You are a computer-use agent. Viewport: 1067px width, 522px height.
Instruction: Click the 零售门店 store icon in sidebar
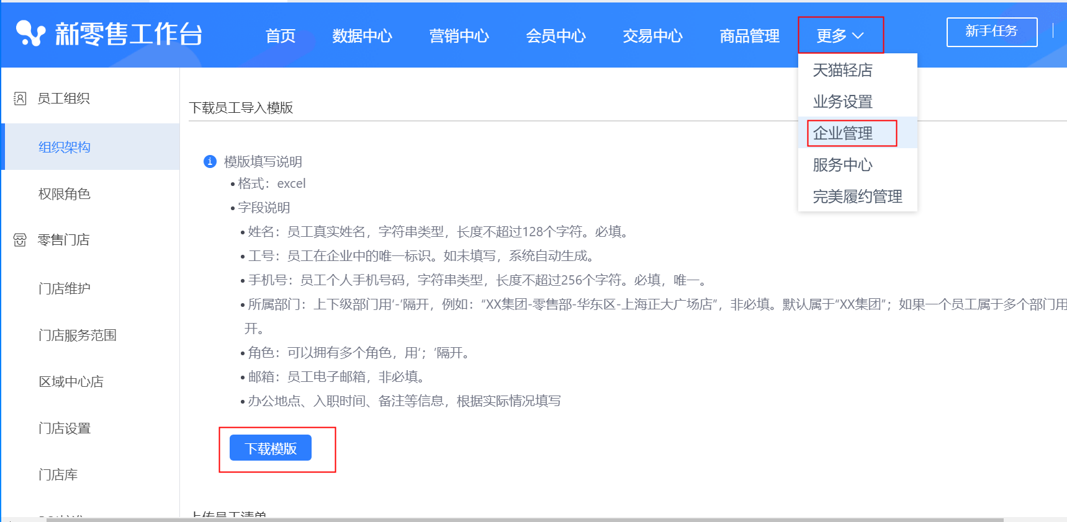20,240
